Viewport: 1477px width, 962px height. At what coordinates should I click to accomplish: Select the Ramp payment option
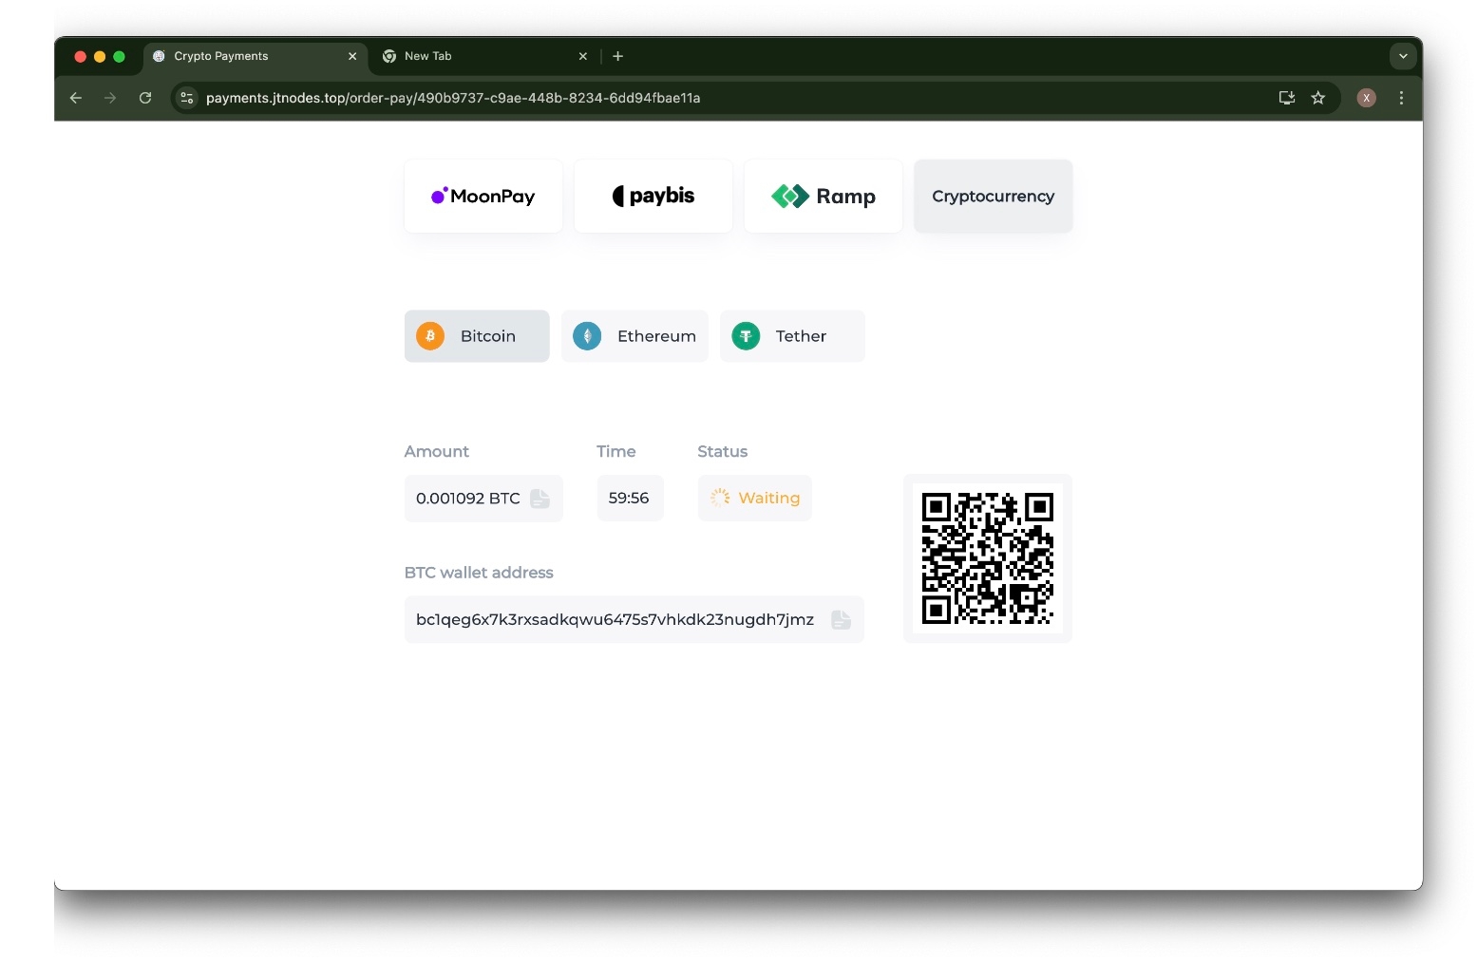824,197
